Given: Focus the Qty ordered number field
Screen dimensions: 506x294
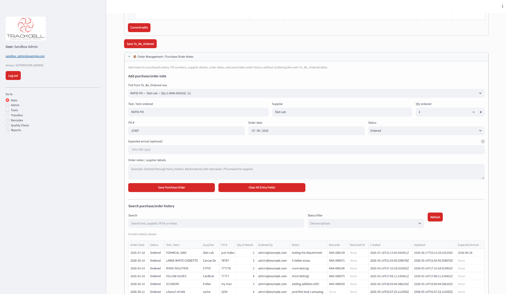Looking at the screenshot, I should point(443,112).
